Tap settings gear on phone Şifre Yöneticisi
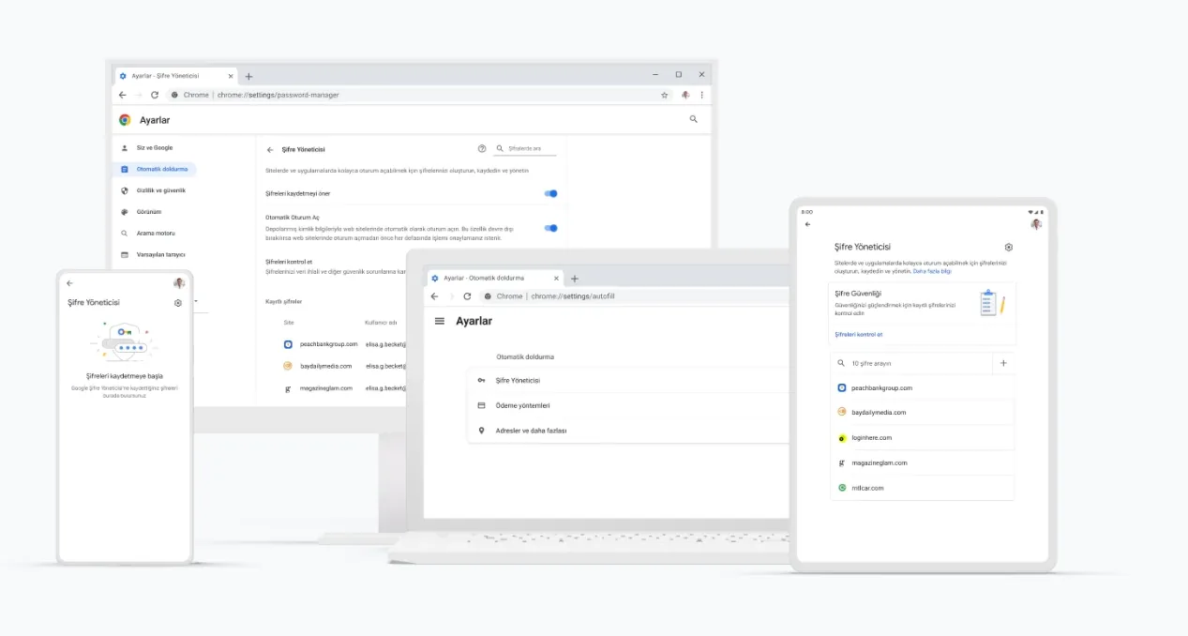This screenshot has height=636, width=1188. [x=178, y=303]
